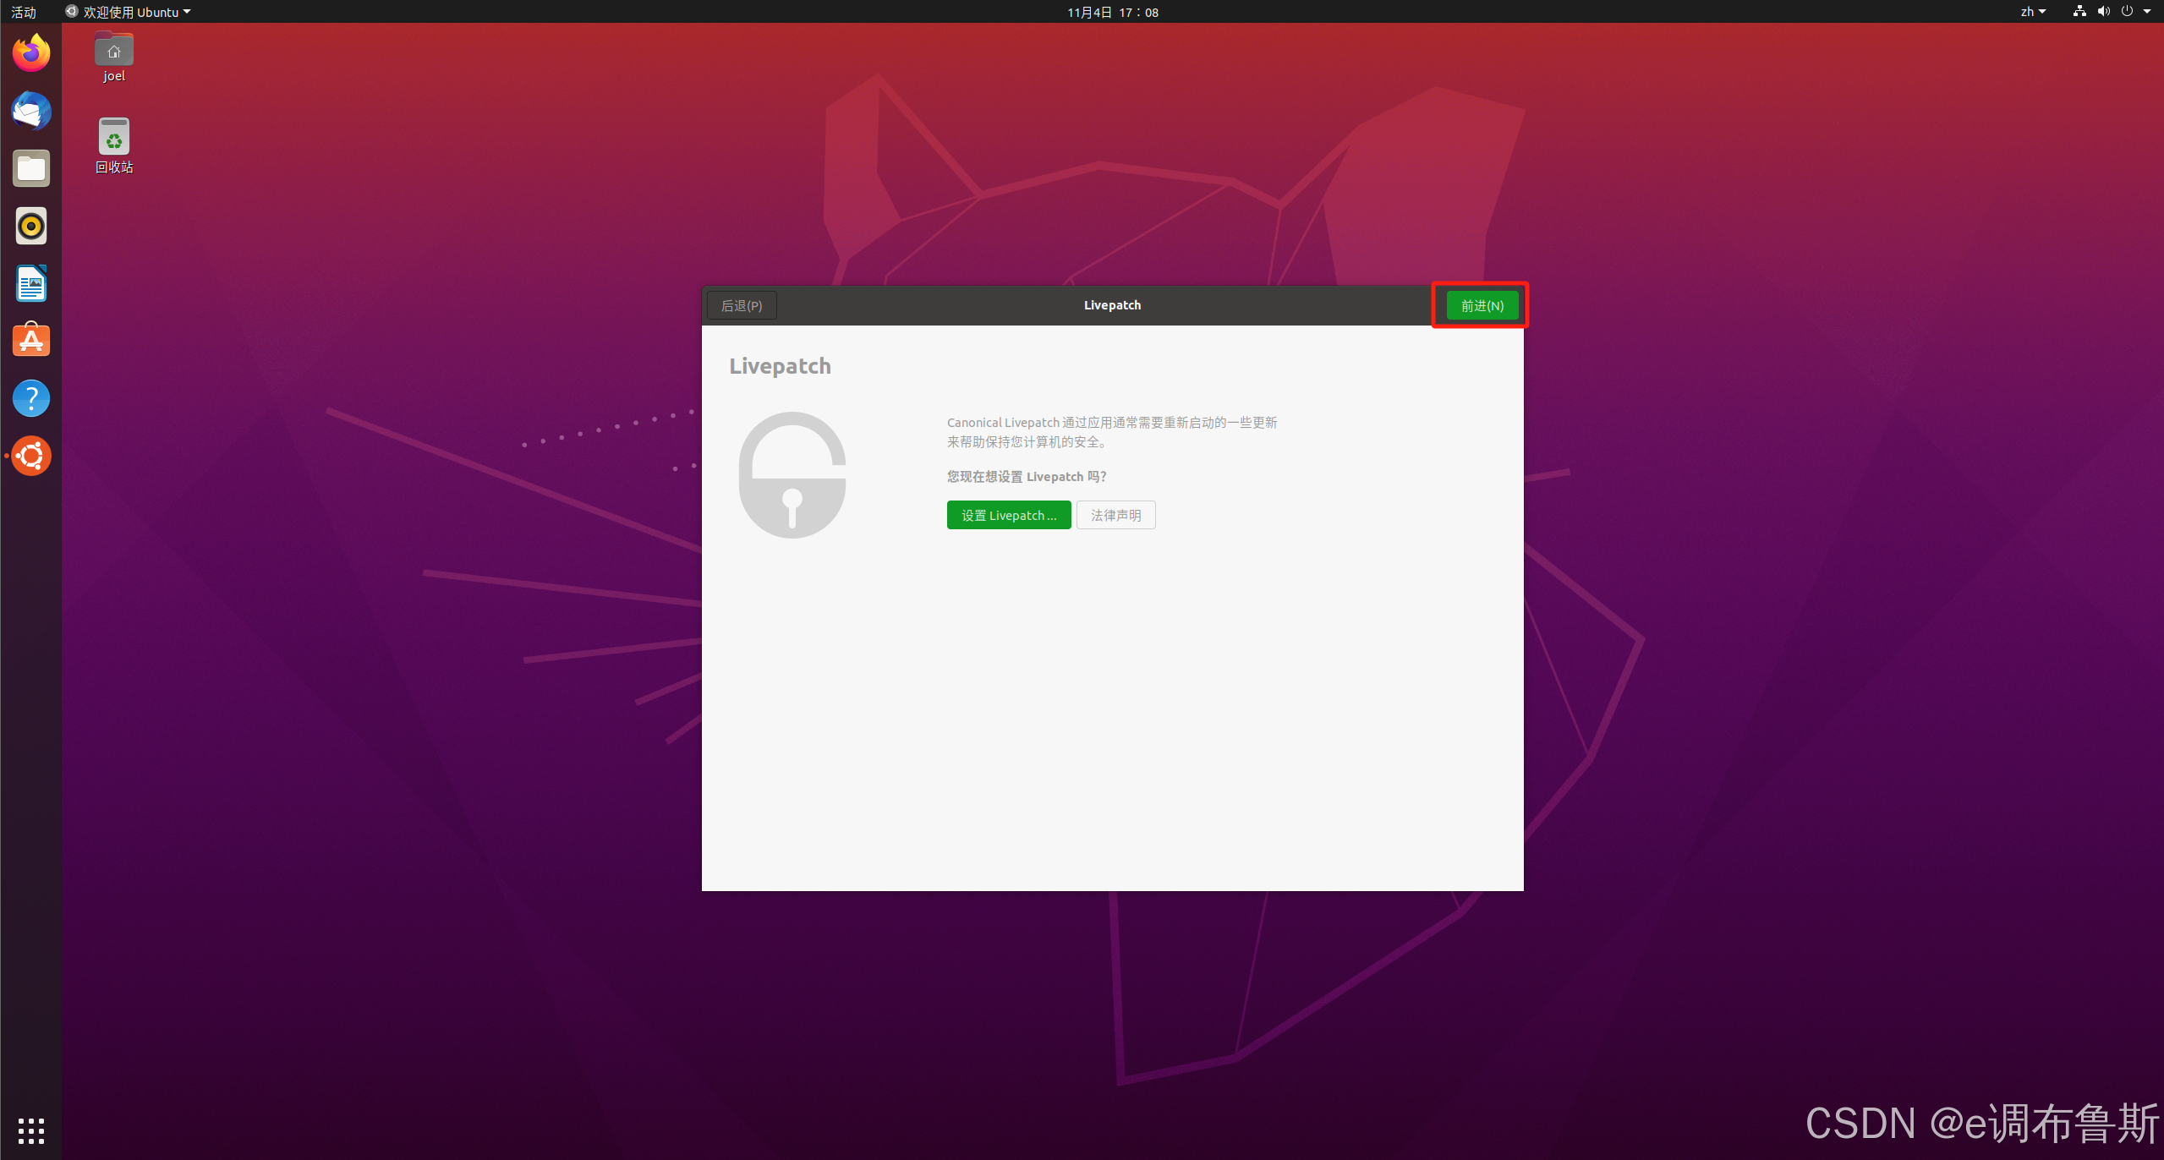This screenshot has width=2164, height=1160.
Task: Show applications grid button
Action: pos(31,1130)
